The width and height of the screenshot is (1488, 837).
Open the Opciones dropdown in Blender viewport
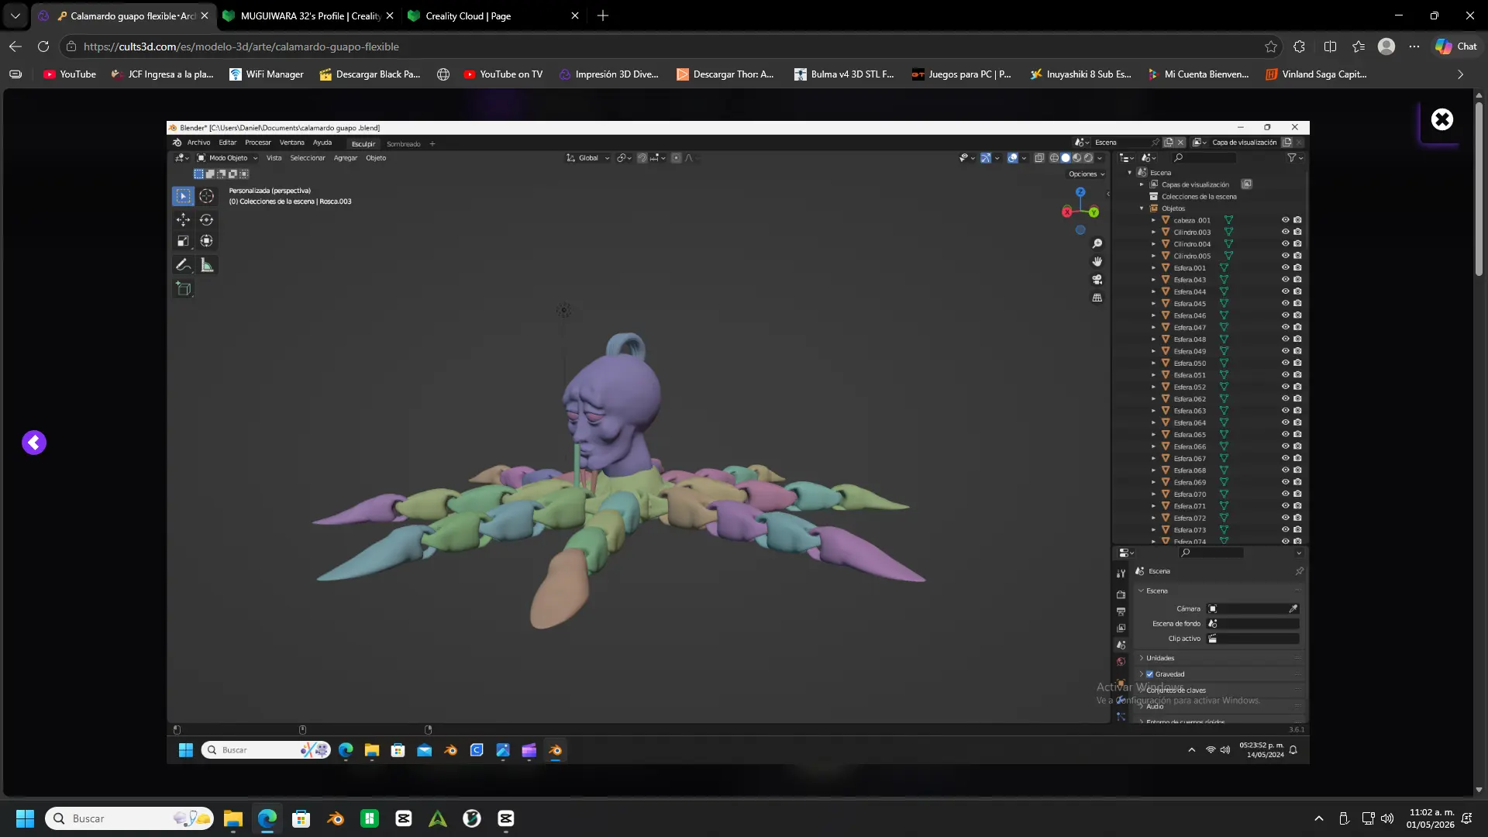1087,174
